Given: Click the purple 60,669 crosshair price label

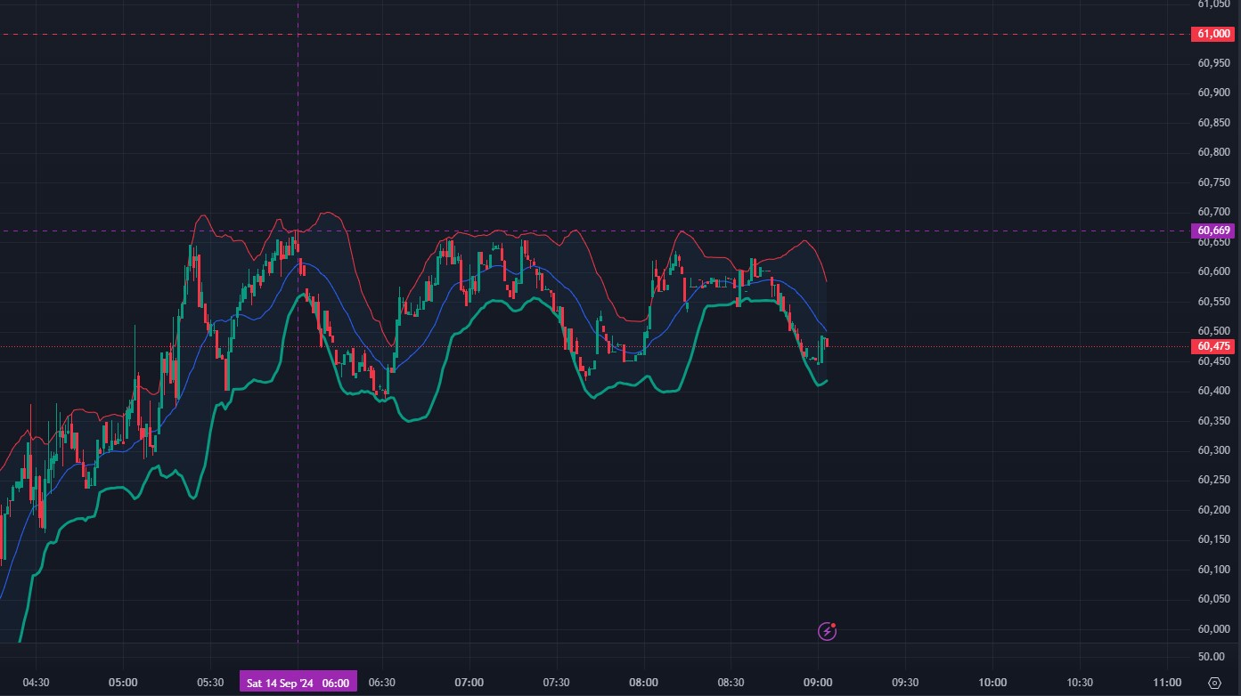Looking at the screenshot, I should 1212,231.
